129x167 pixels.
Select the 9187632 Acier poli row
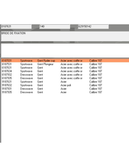point(65,85)
